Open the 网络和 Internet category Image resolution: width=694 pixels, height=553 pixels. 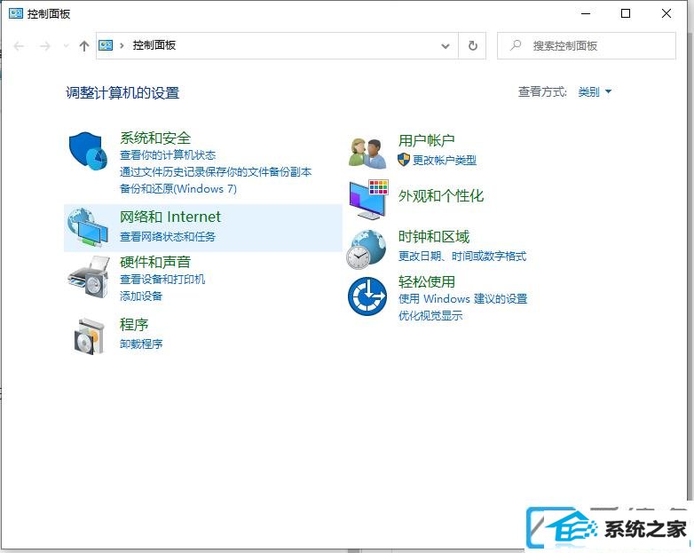[x=170, y=217]
